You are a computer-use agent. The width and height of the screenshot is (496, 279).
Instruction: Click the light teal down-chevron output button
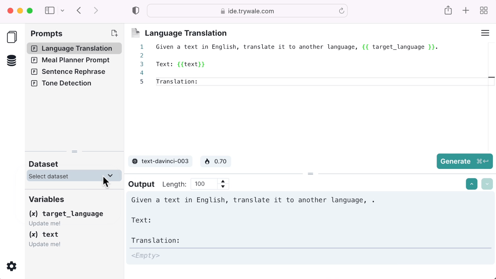click(487, 184)
